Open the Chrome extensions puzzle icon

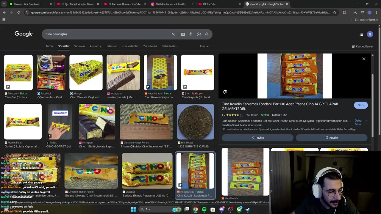(x=344, y=12)
